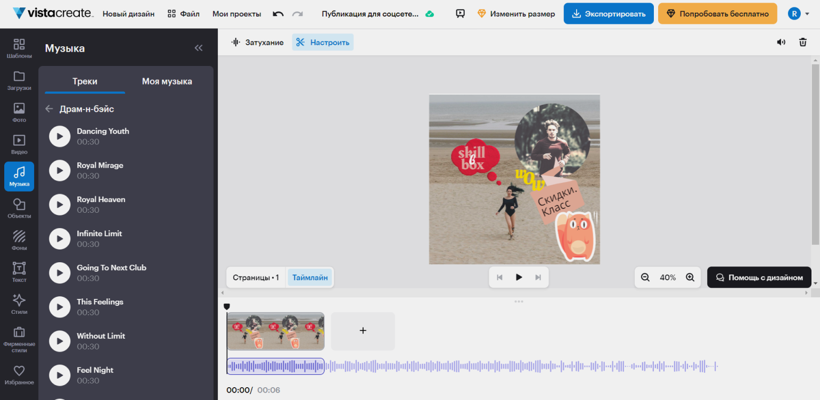
Task: Undo the last action
Action: pos(278,14)
